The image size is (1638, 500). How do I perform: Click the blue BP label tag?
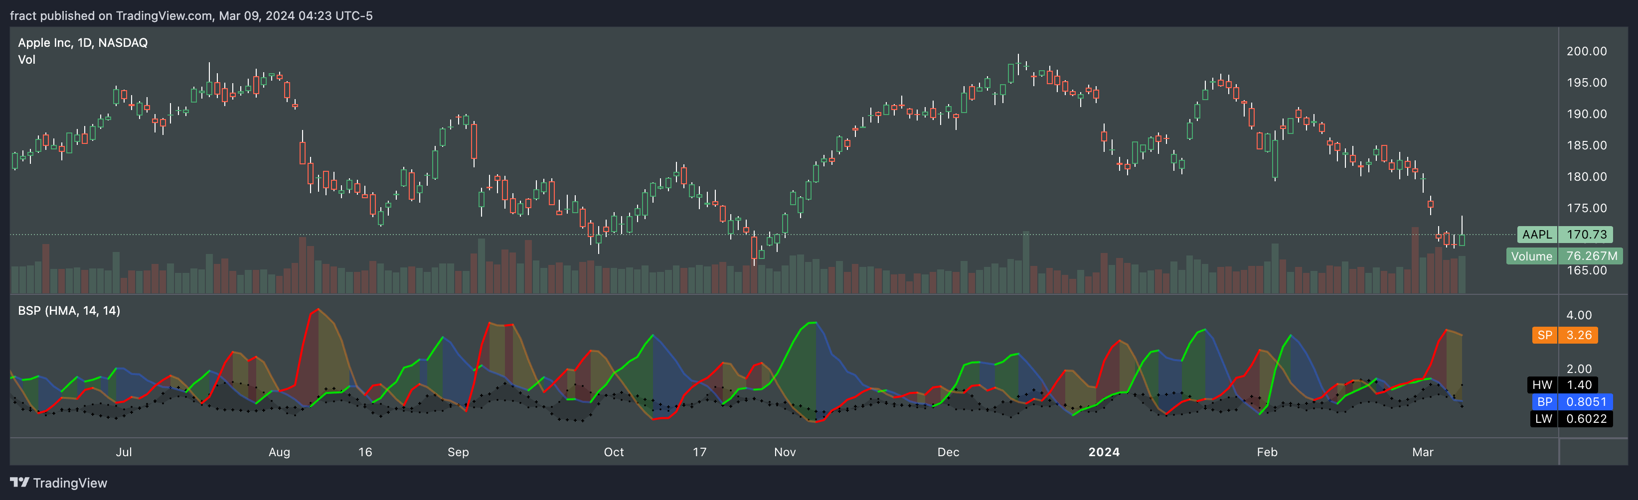click(x=1544, y=401)
